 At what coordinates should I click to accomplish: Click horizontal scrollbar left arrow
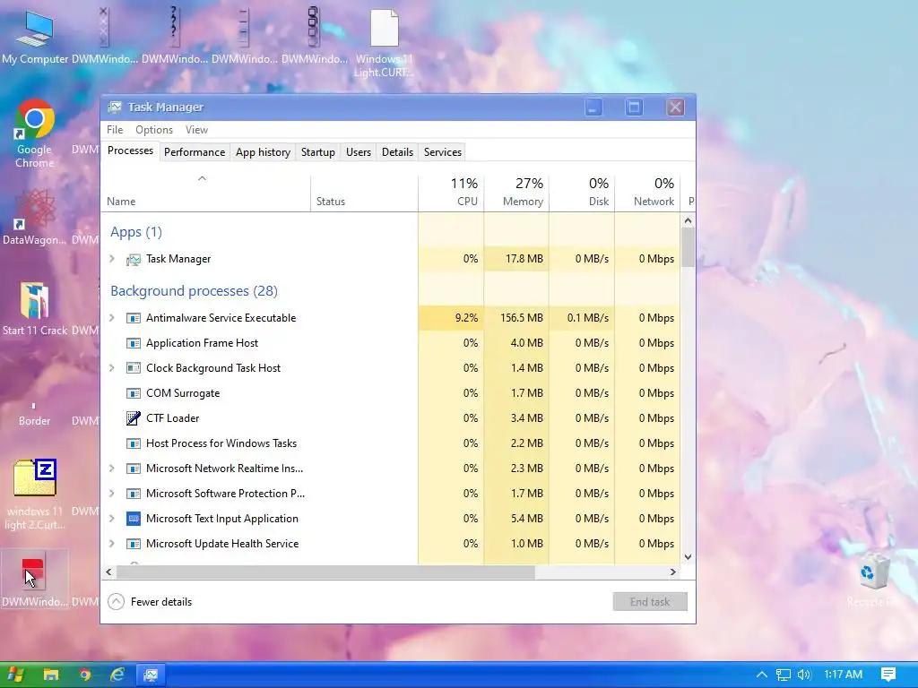(x=108, y=572)
